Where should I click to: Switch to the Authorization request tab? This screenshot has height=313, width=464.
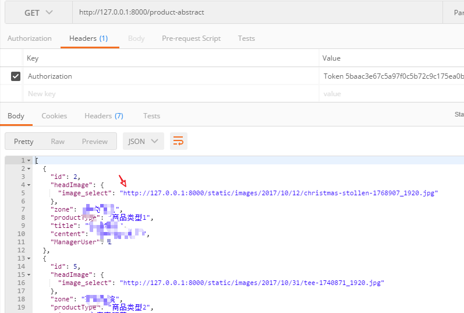(x=29, y=38)
